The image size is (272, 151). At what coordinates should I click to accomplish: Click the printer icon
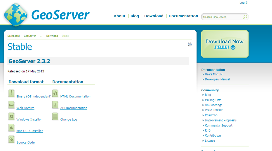[190, 44]
